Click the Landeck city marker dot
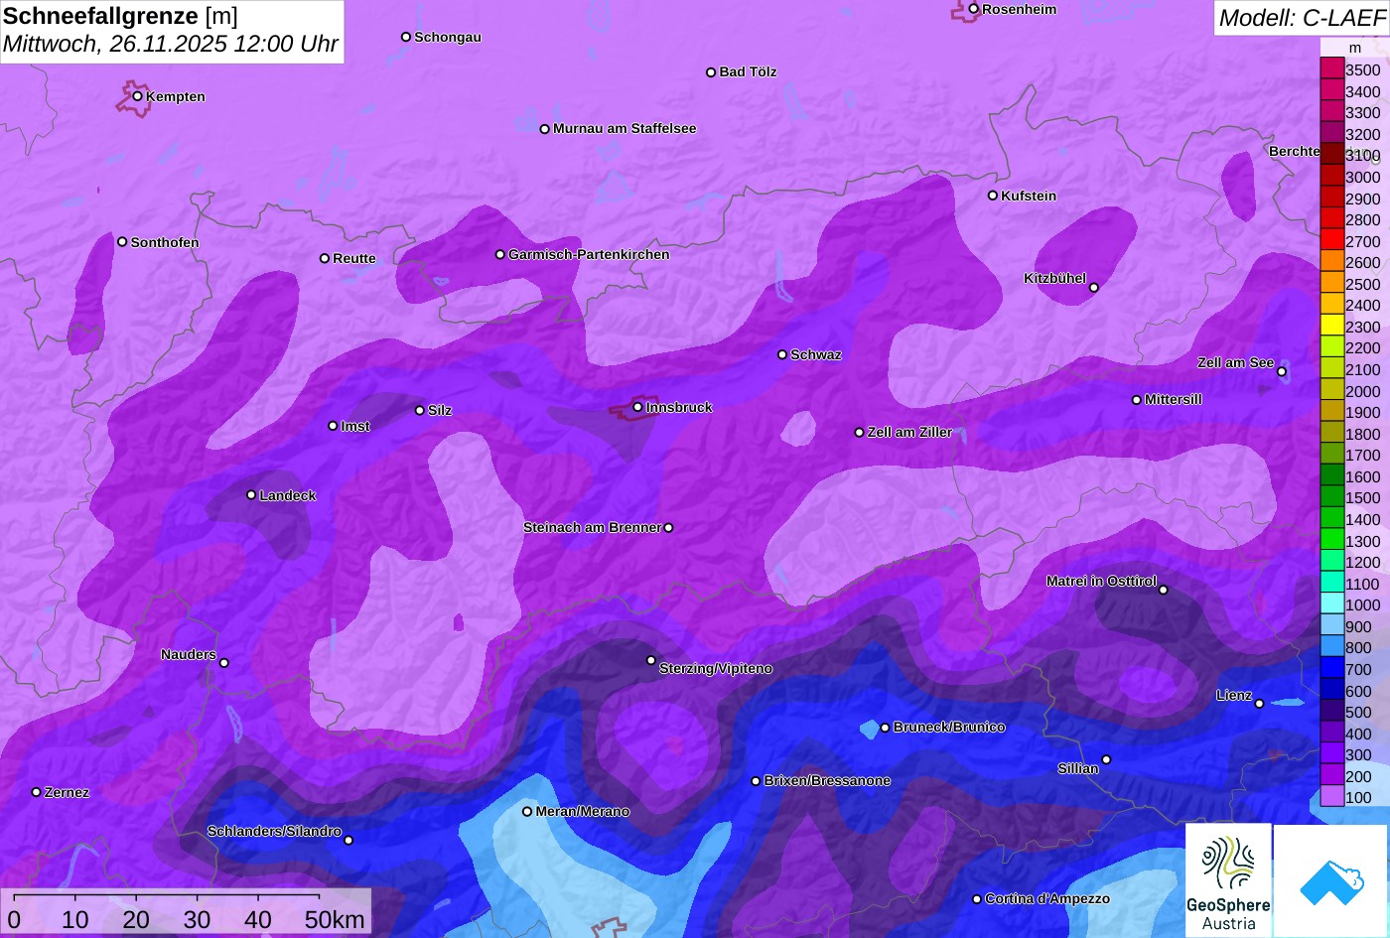1390x938 pixels. pos(251,494)
